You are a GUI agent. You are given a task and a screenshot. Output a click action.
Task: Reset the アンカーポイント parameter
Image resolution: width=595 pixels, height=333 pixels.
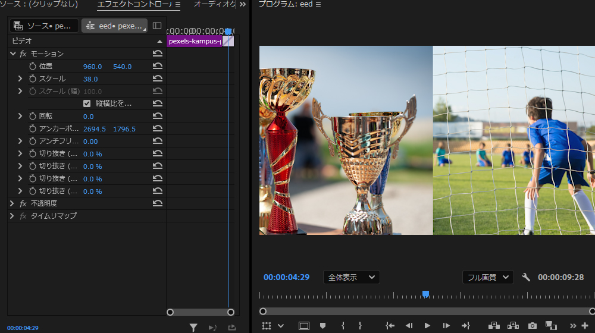[158, 128]
